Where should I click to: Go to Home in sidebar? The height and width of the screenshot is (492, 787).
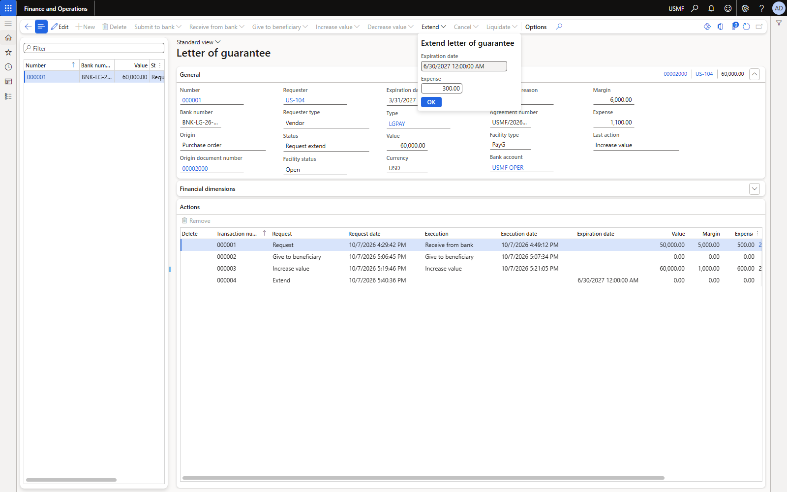8,38
